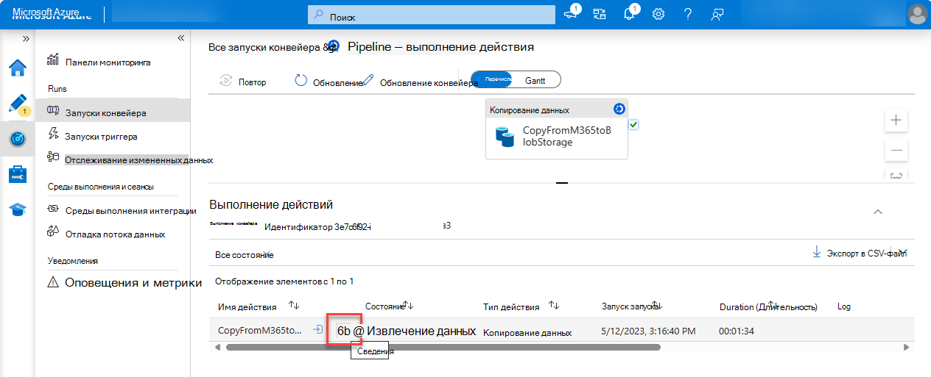Click Обновление конвейера edit button
The height and width of the screenshot is (377, 931).
pos(420,82)
